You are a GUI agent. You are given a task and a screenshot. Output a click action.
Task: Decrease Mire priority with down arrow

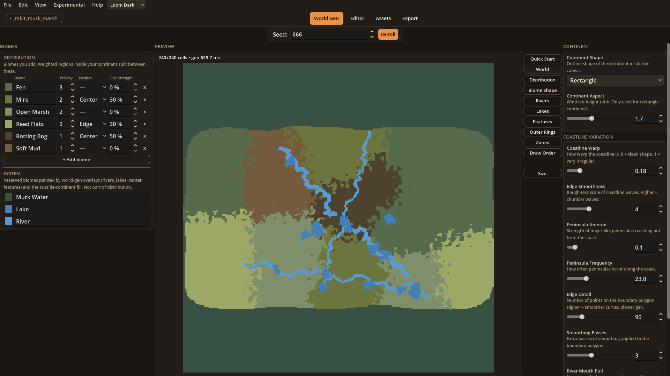click(73, 102)
